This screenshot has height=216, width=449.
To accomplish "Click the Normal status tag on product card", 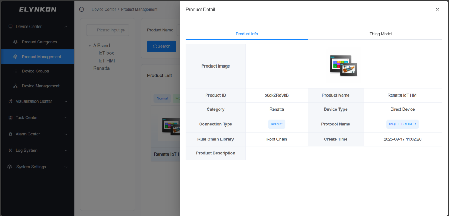I will click(162, 98).
